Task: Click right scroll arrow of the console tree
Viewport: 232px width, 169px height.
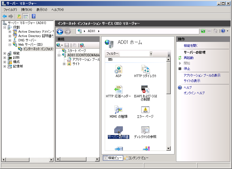Action: coord(51,160)
